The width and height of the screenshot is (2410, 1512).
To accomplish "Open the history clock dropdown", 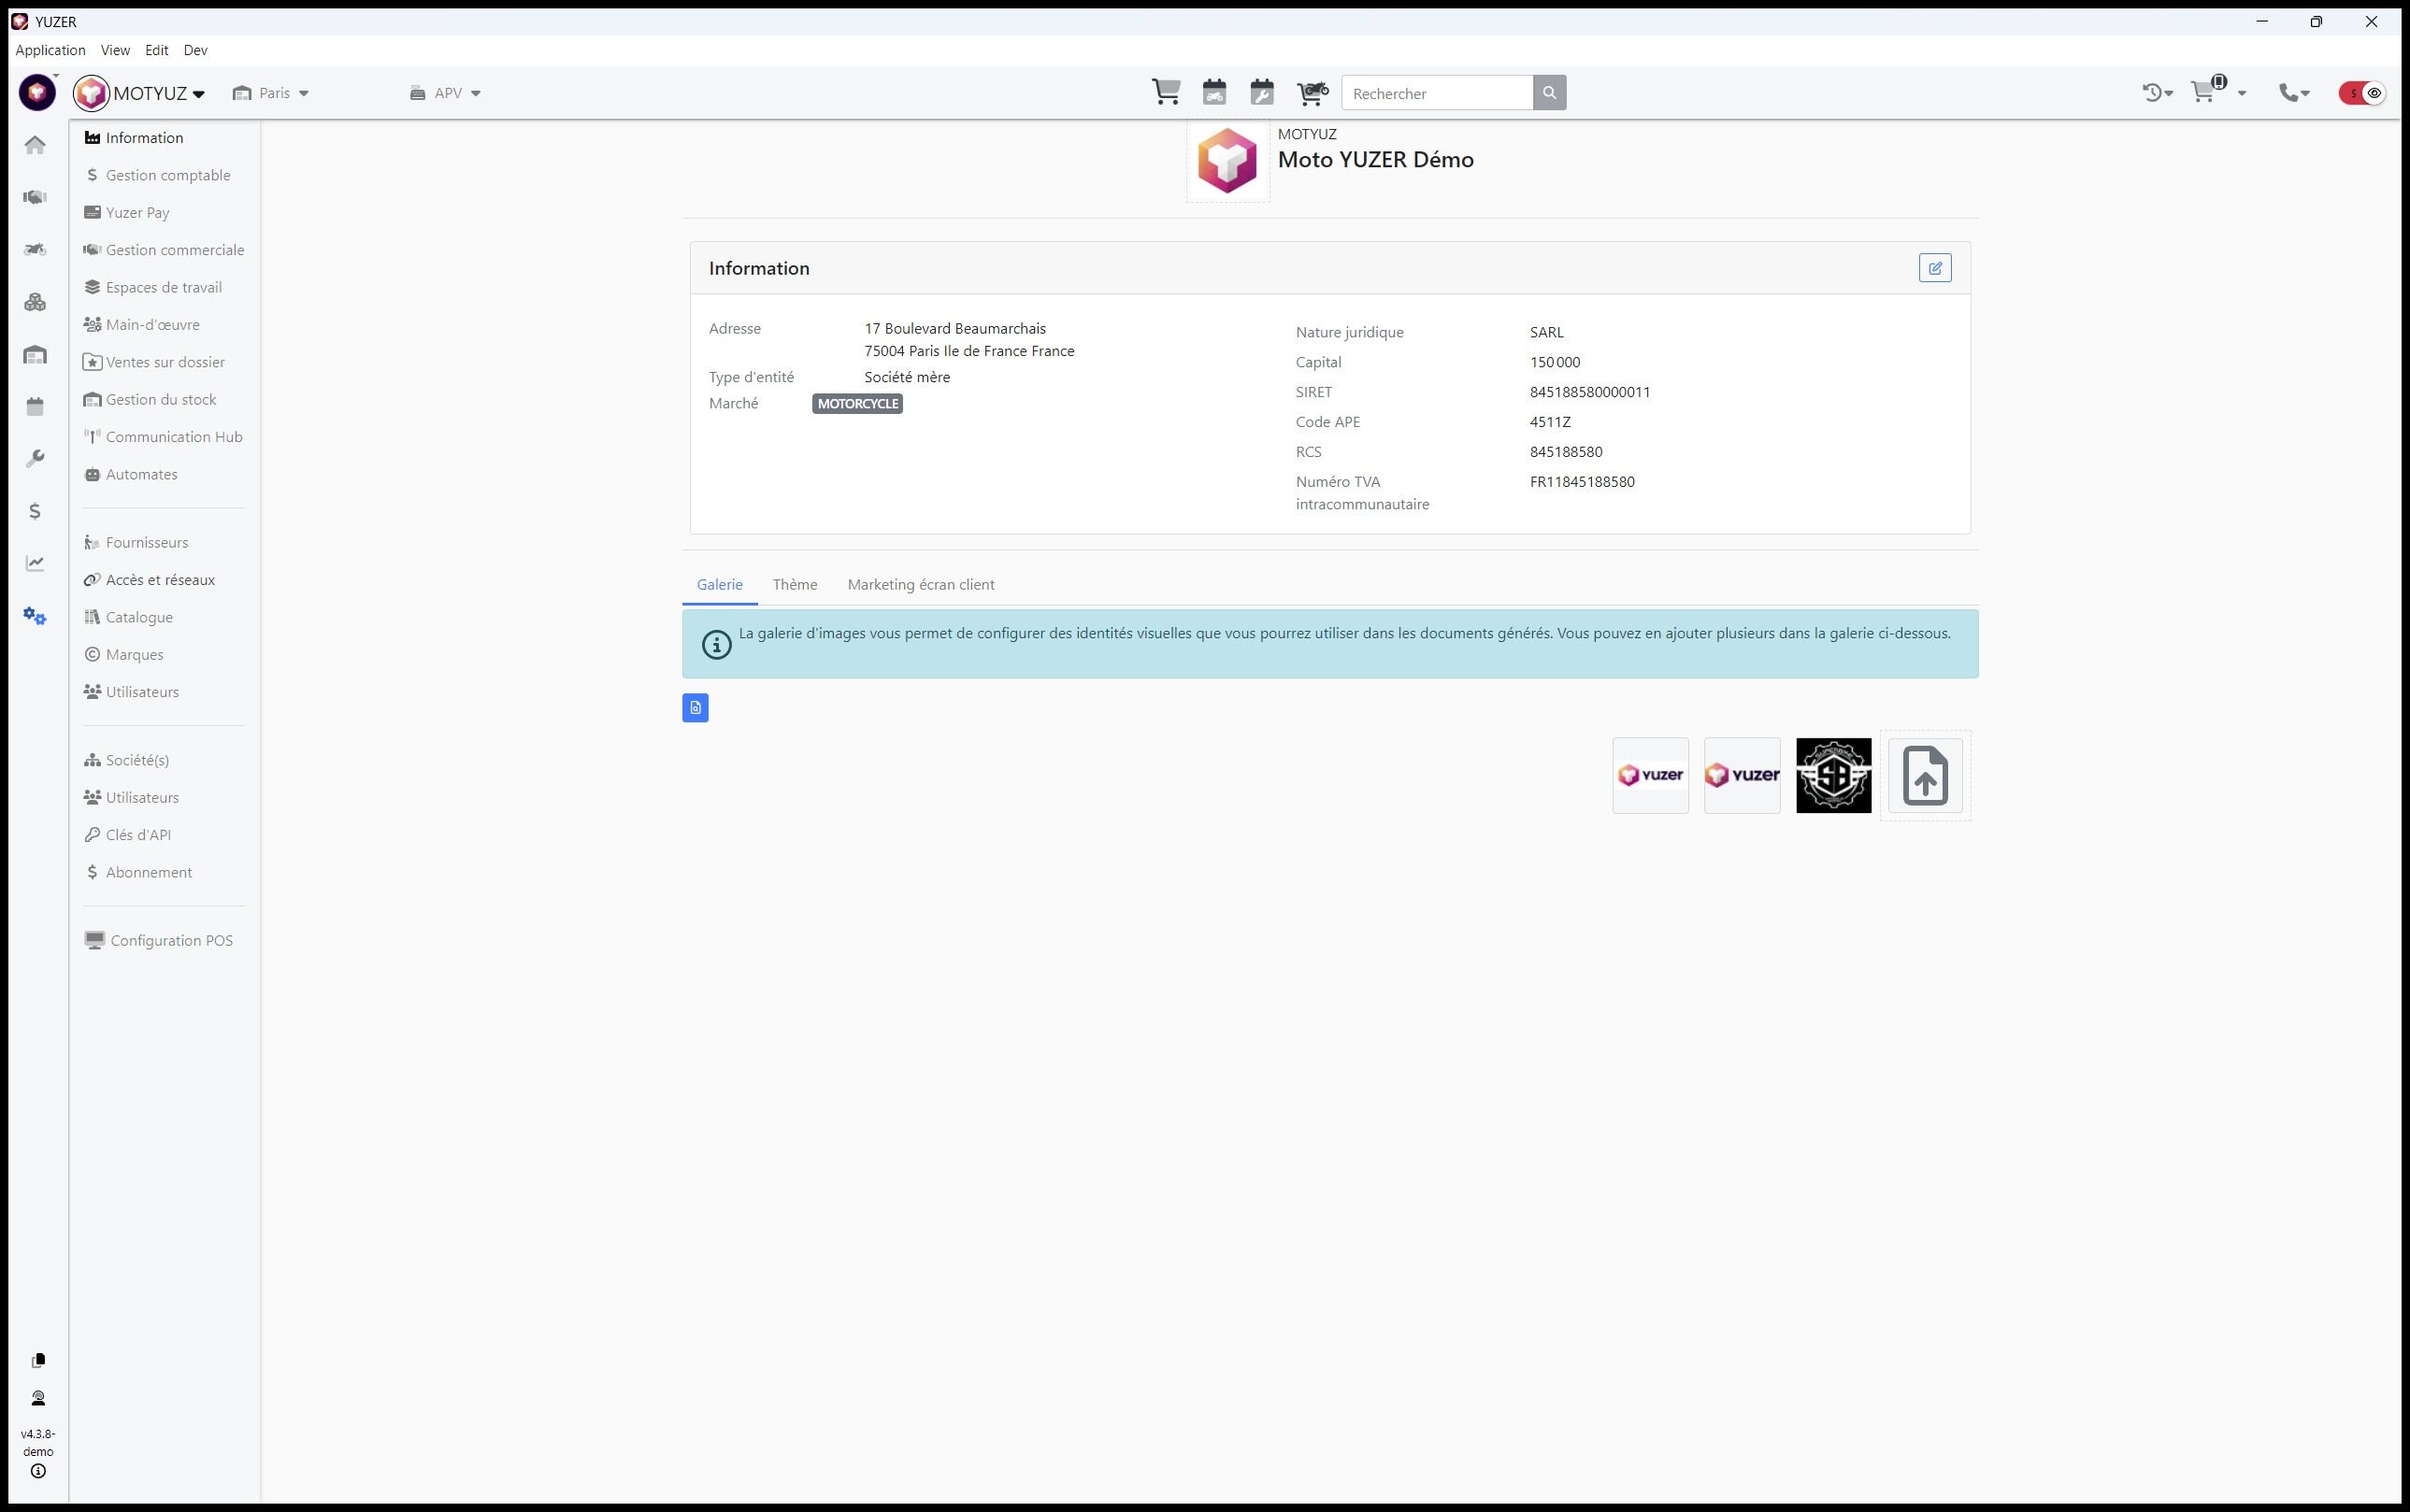I will pyautogui.click(x=2157, y=93).
